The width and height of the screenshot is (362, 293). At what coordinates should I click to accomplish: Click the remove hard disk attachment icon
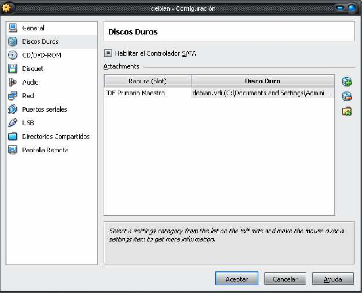pyautogui.click(x=347, y=97)
